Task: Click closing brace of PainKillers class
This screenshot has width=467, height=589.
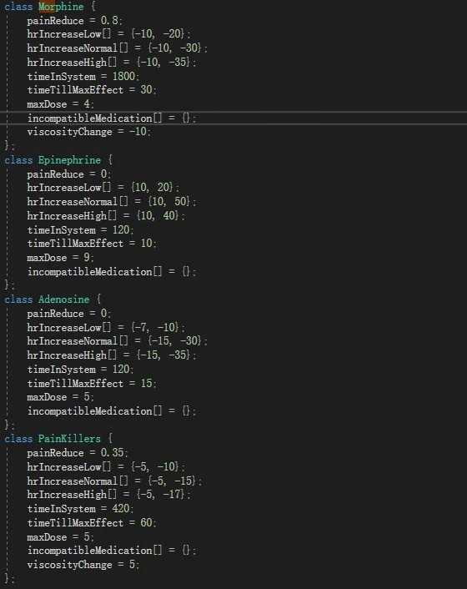Action: point(8,578)
